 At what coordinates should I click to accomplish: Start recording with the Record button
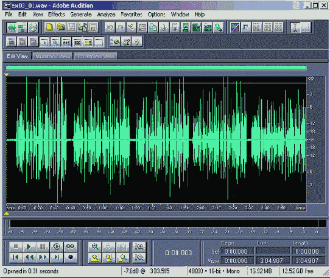(x=70, y=257)
